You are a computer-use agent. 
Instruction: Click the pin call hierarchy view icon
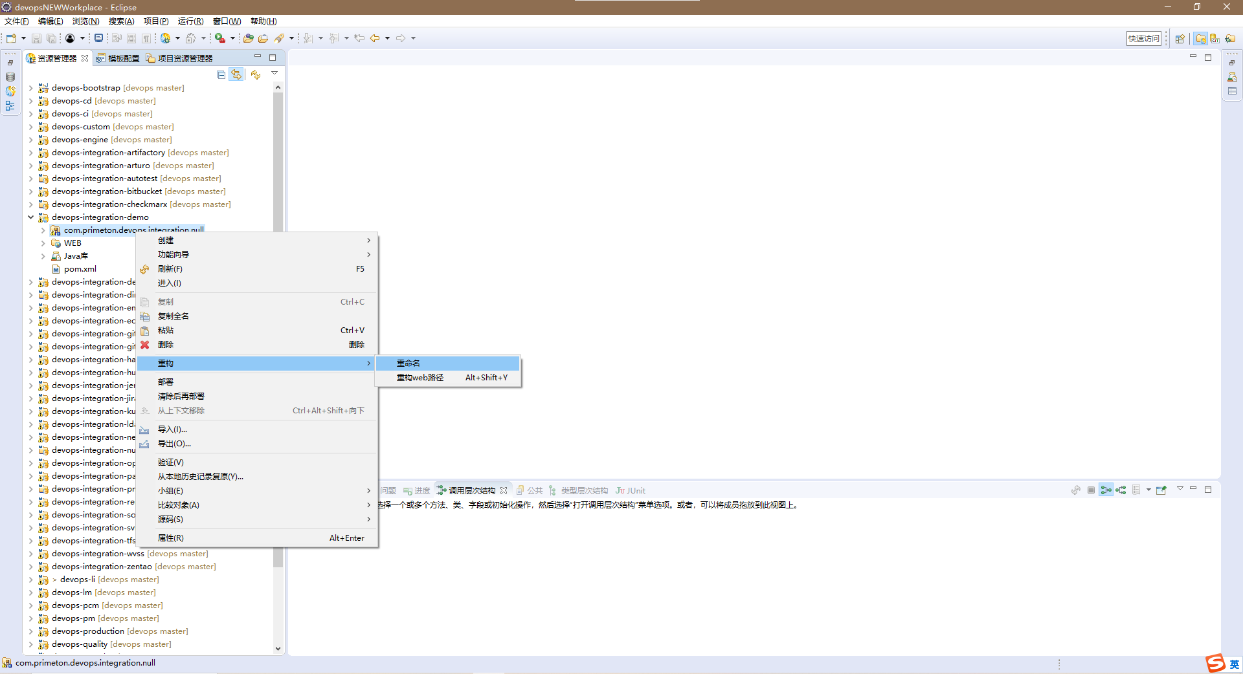pos(1161,490)
